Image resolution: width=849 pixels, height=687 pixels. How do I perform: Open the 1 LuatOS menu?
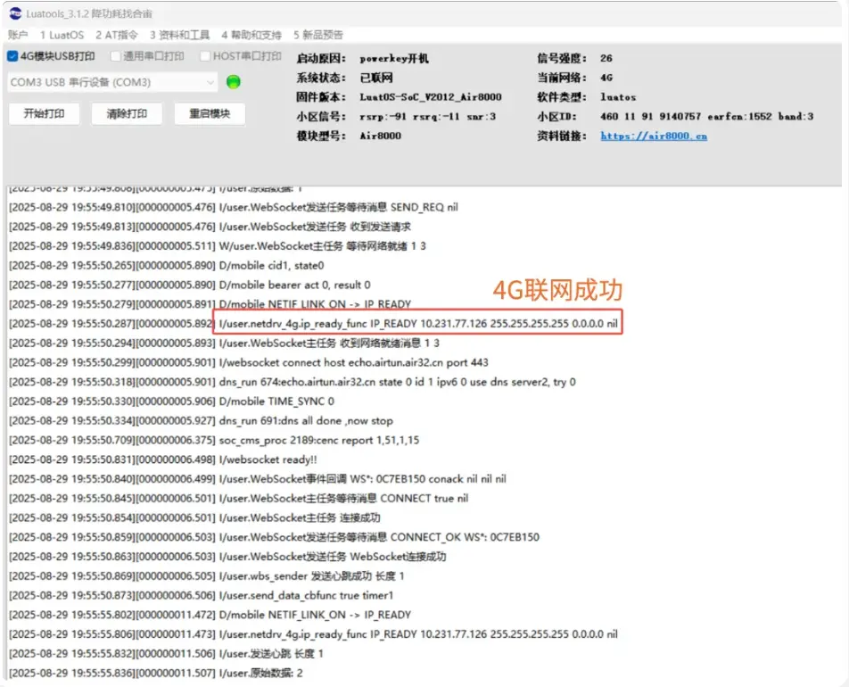pyautogui.click(x=62, y=35)
